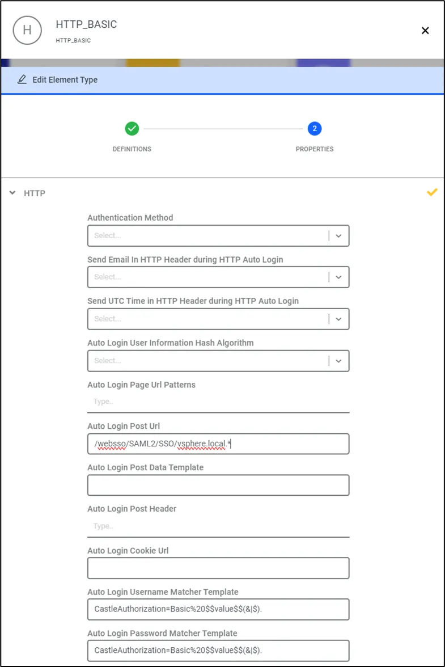Click the small HTTP_BASIC subtitle text
This screenshot has height=667, width=445.
(x=73, y=40)
